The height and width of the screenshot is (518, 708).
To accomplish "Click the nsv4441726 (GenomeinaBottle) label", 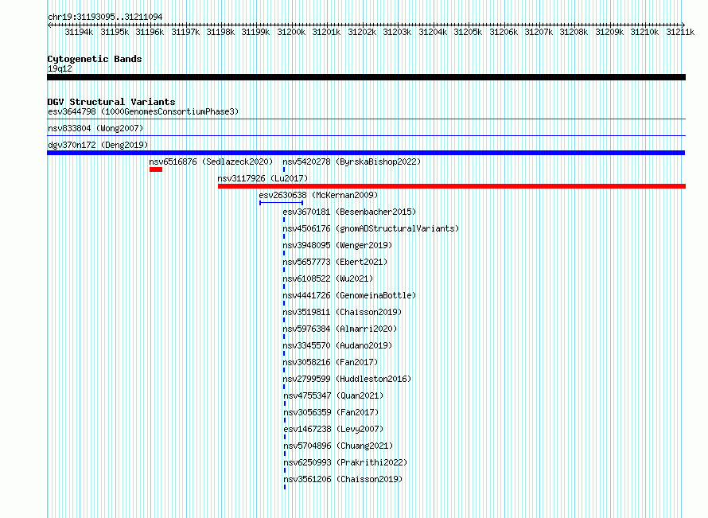I will point(349,295).
